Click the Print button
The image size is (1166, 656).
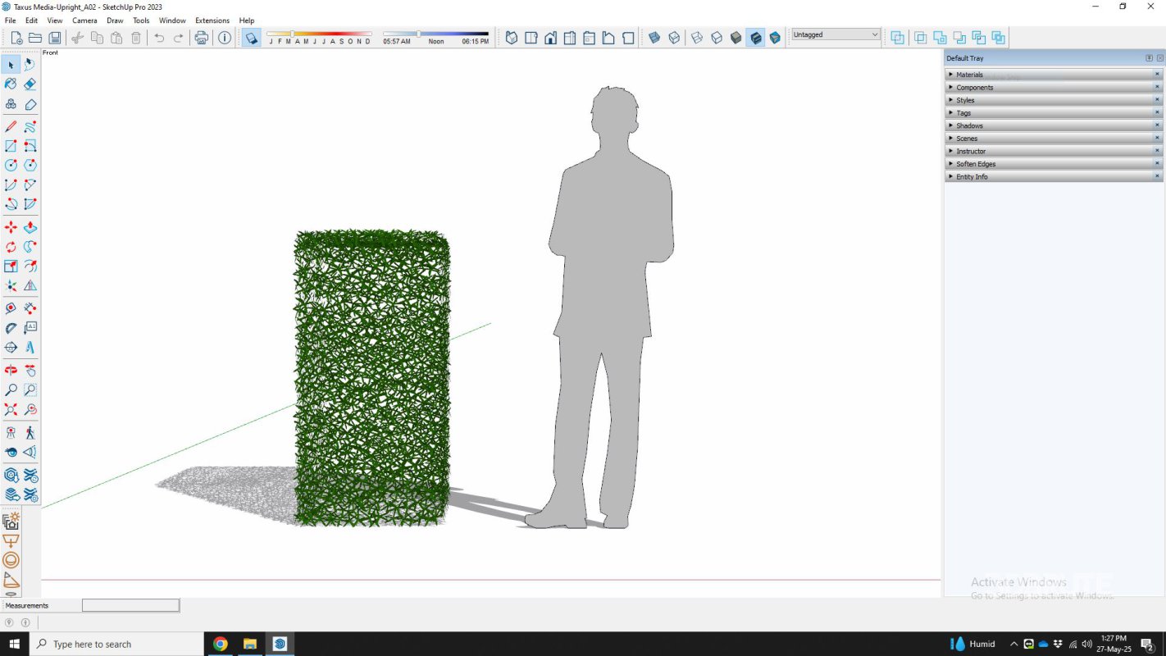(x=201, y=37)
